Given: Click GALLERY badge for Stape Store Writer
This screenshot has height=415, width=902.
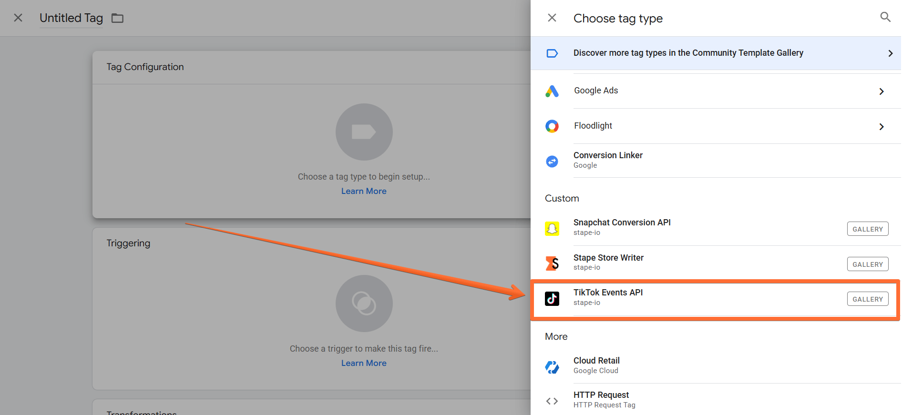Looking at the screenshot, I should pos(867,264).
